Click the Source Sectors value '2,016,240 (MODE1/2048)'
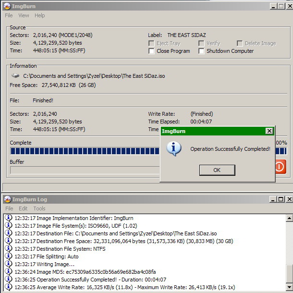The image size is (293, 293). (62, 35)
